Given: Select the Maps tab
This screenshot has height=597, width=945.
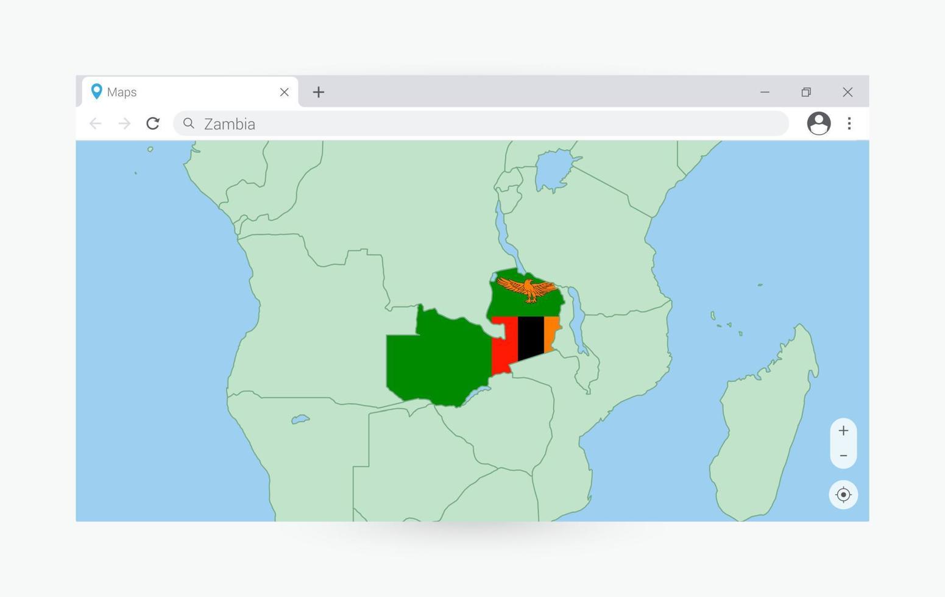Looking at the screenshot, I should click(190, 92).
